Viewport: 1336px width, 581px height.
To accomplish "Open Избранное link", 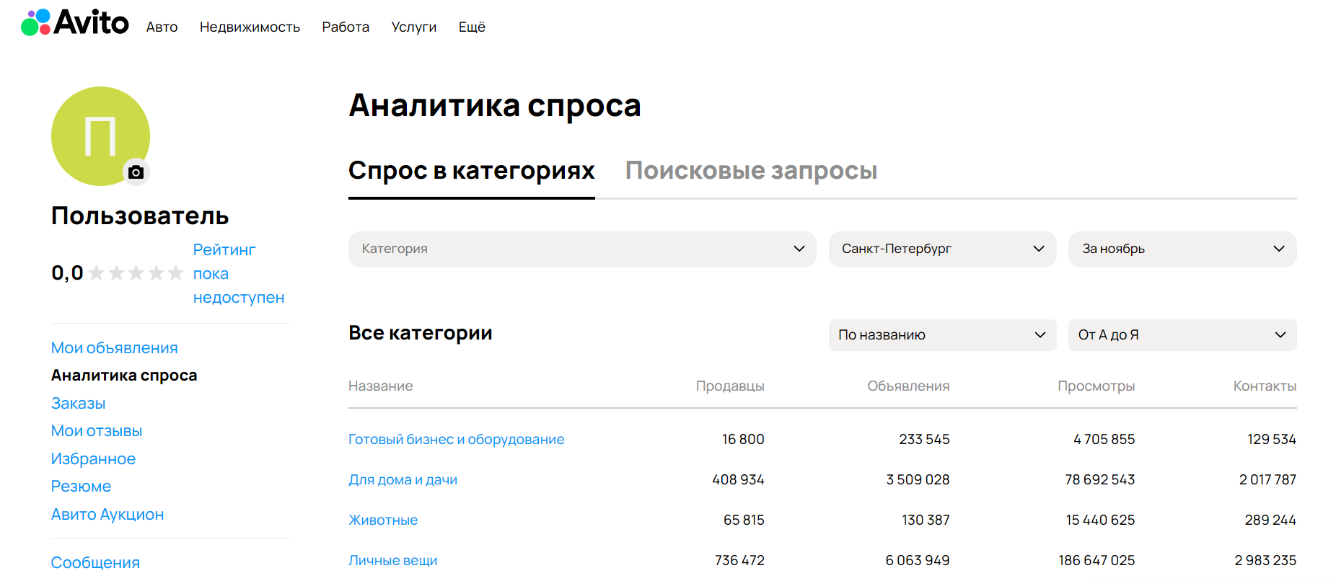I will pyautogui.click(x=93, y=458).
